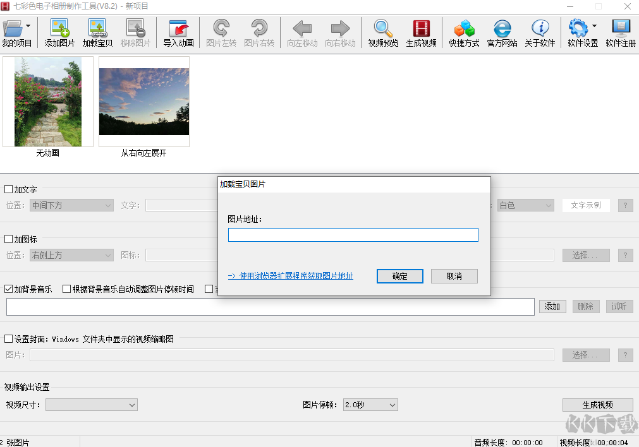The height and width of the screenshot is (447, 639).
Task: Enable the 加图标 checkbox
Action: (x=9, y=239)
